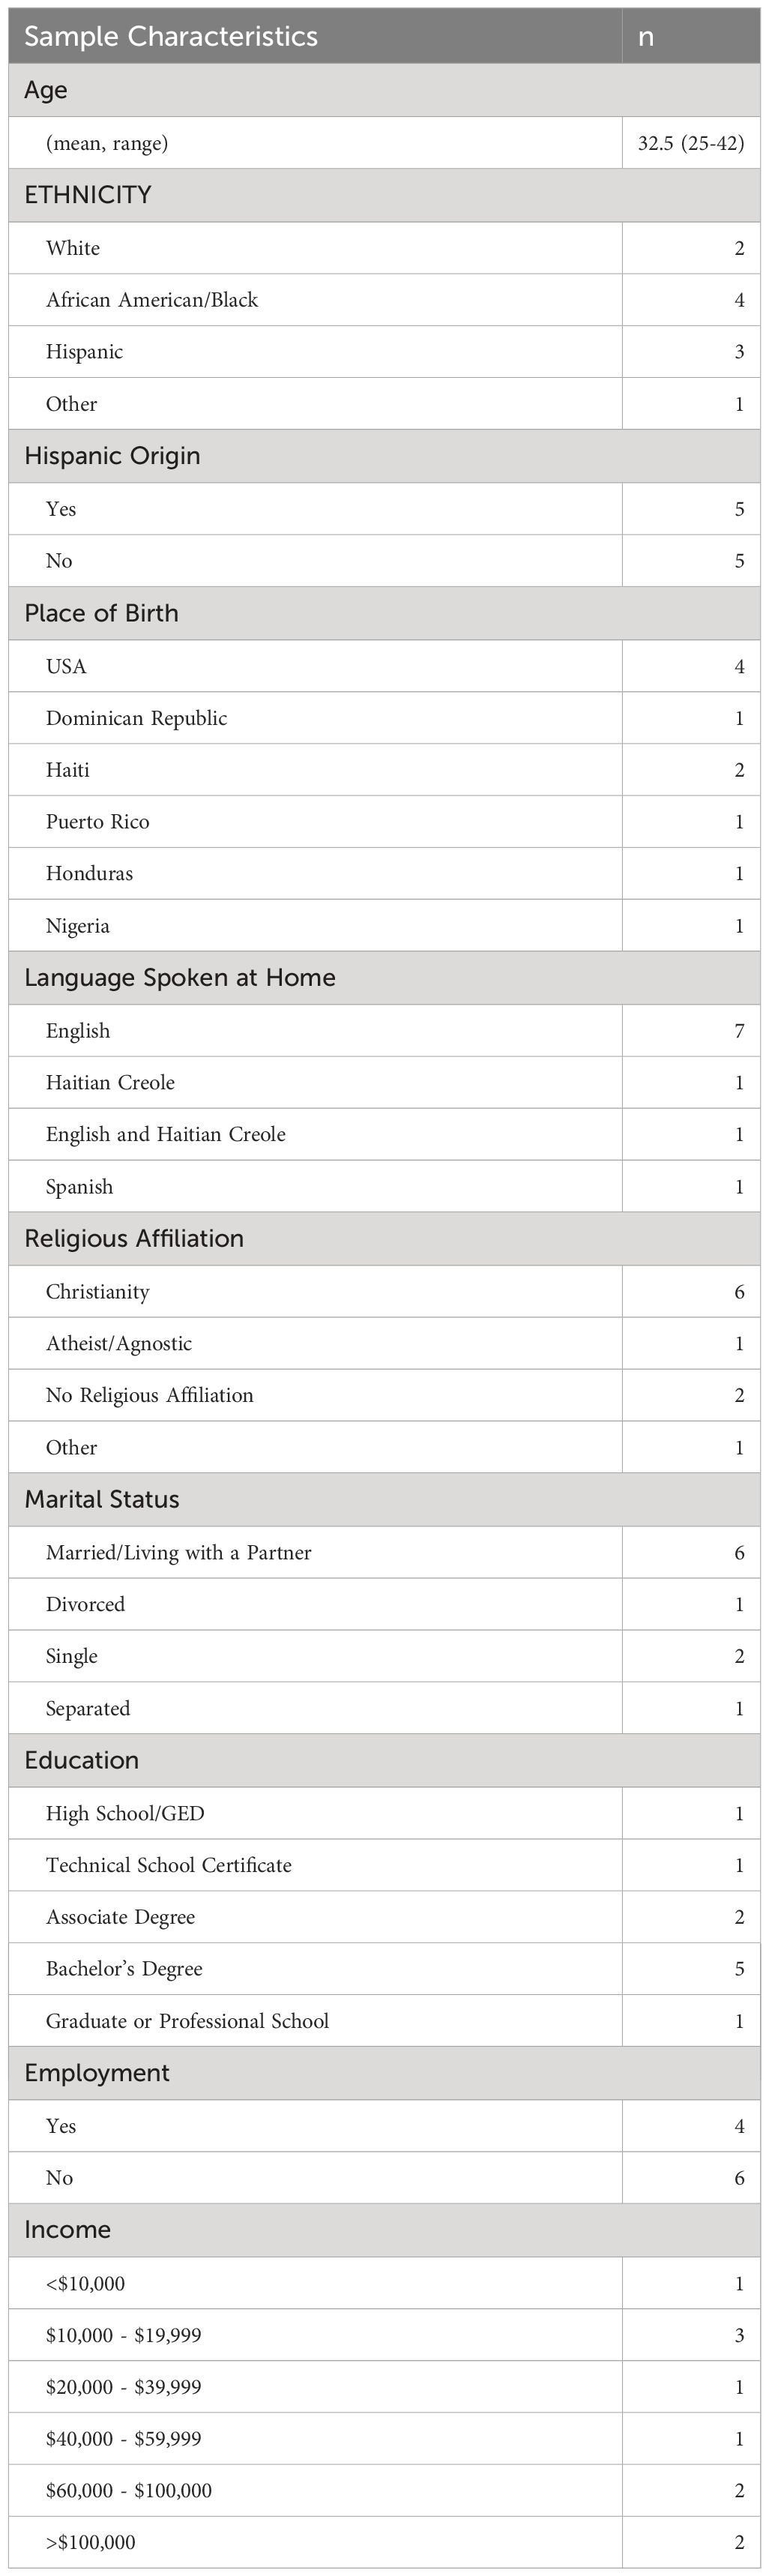This screenshot has height=2576, width=769.
Task: Click the mean age value 32.5 (25-42)
Action: pos(691,143)
